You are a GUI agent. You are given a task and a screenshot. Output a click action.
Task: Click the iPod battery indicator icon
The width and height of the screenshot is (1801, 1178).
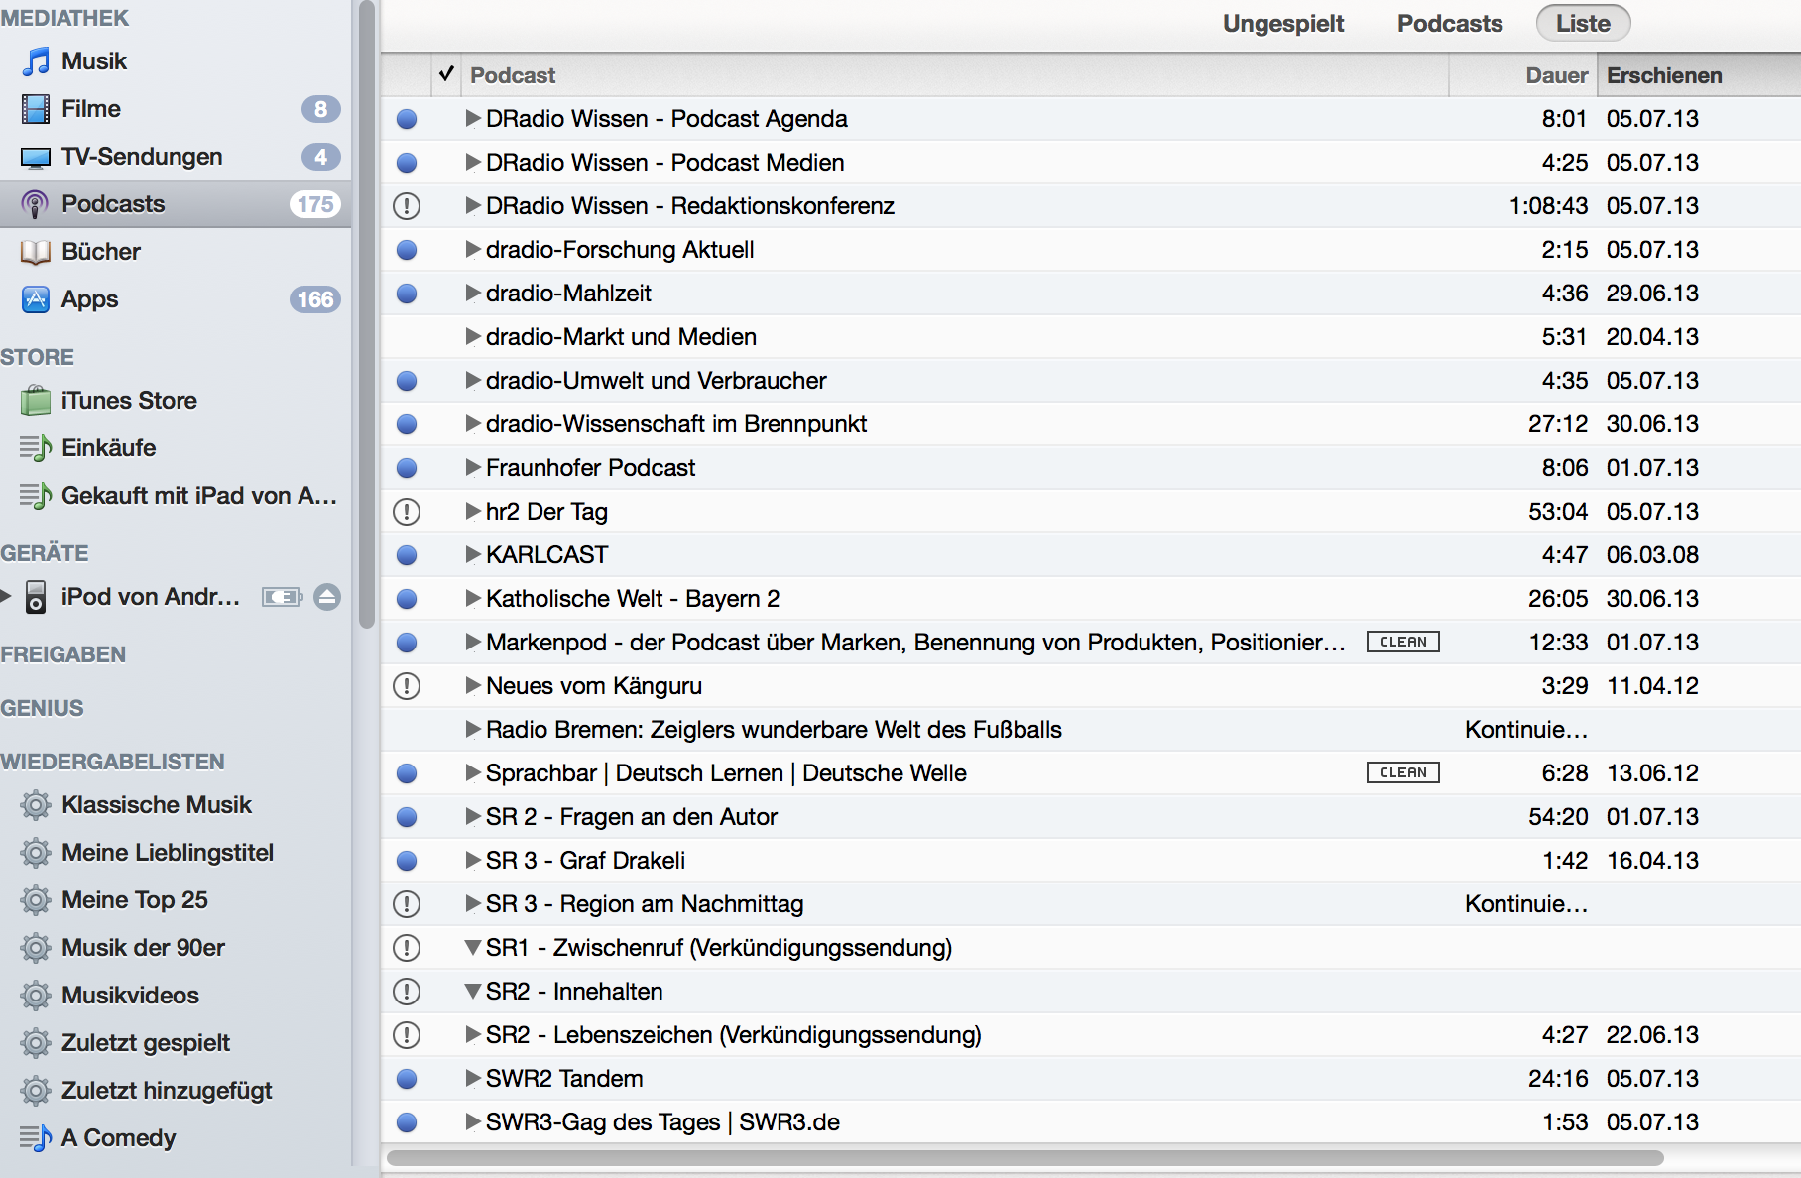(x=283, y=597)
